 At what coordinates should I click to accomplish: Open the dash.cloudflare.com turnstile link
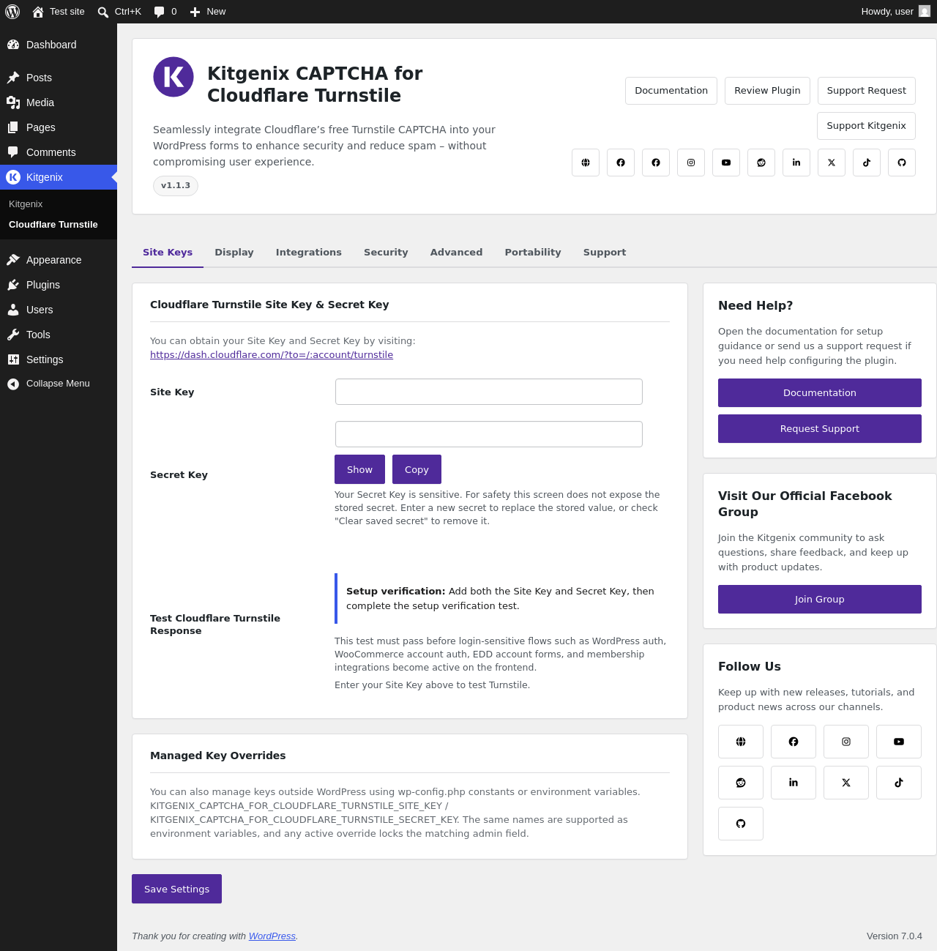point(272,355)
